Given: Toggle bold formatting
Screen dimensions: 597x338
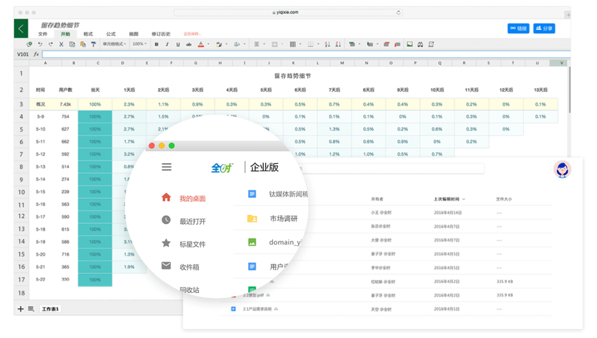Looking at the screenshot, I should pos(156,45).
